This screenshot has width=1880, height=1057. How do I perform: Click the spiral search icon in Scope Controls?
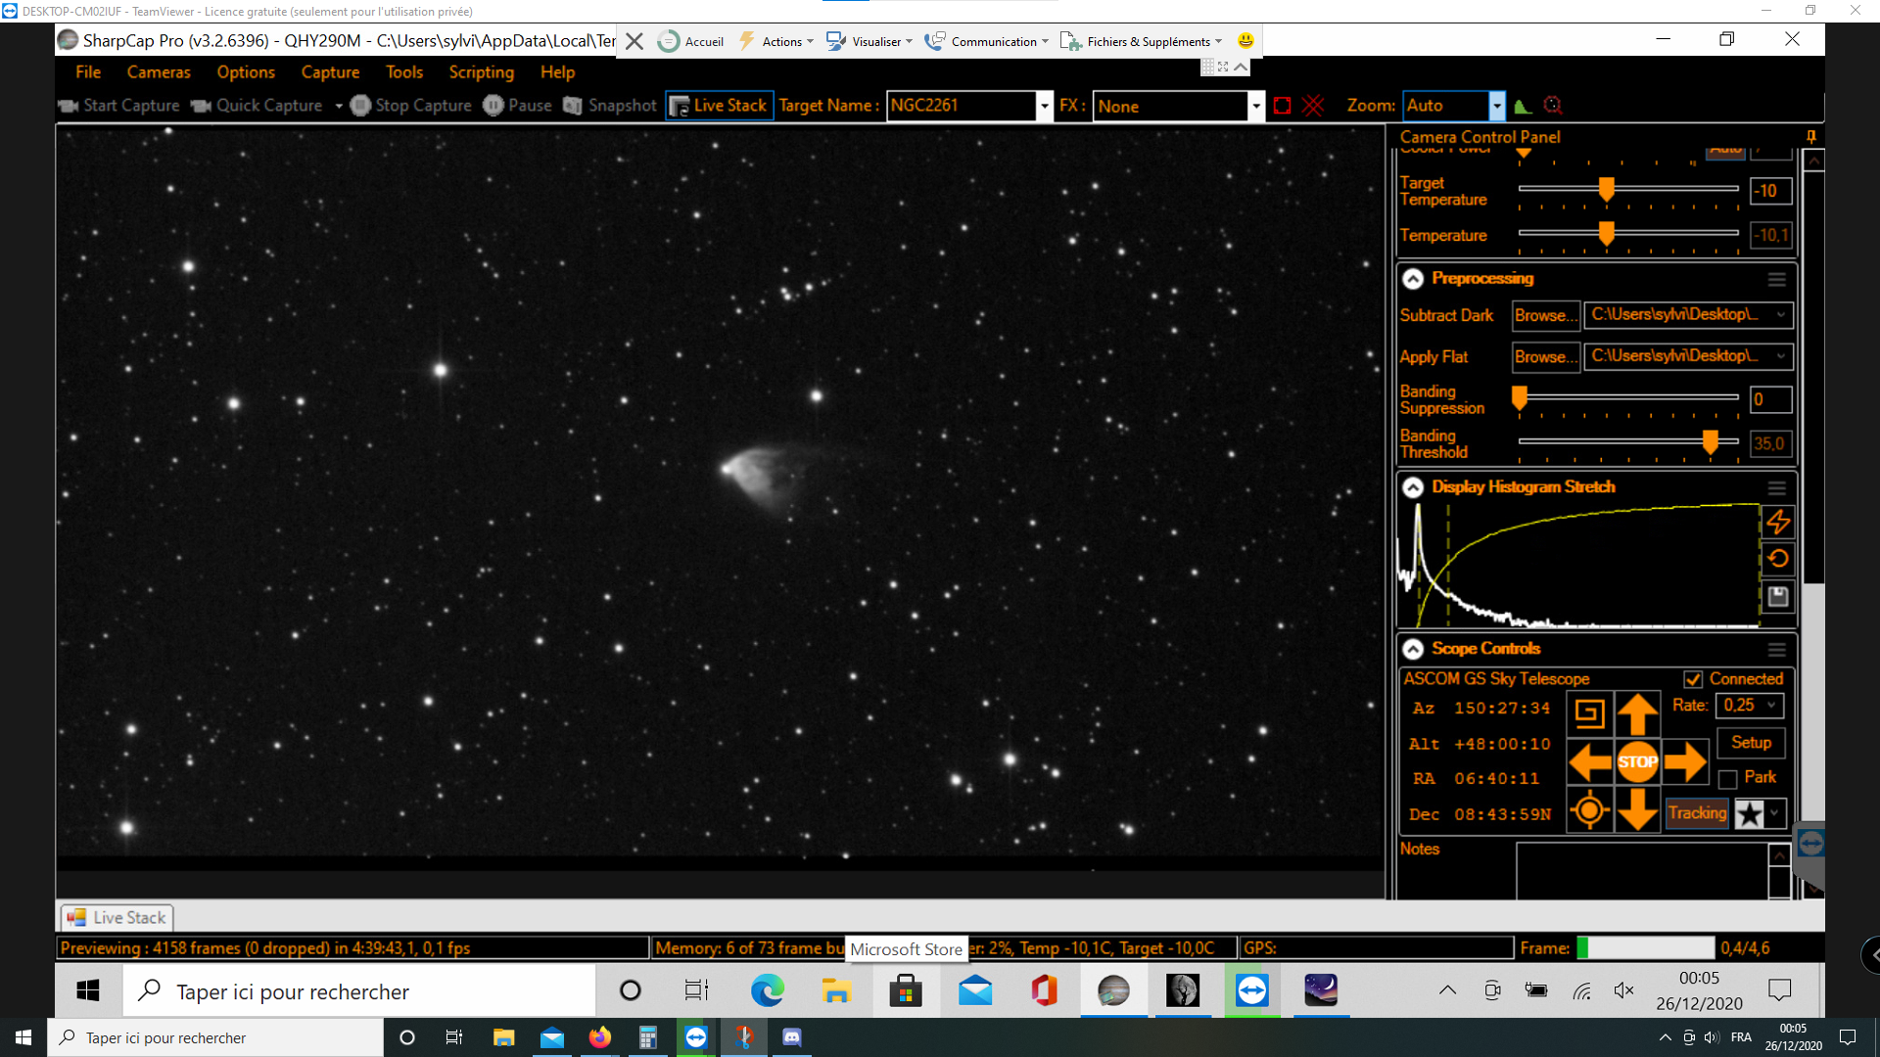1589,714
